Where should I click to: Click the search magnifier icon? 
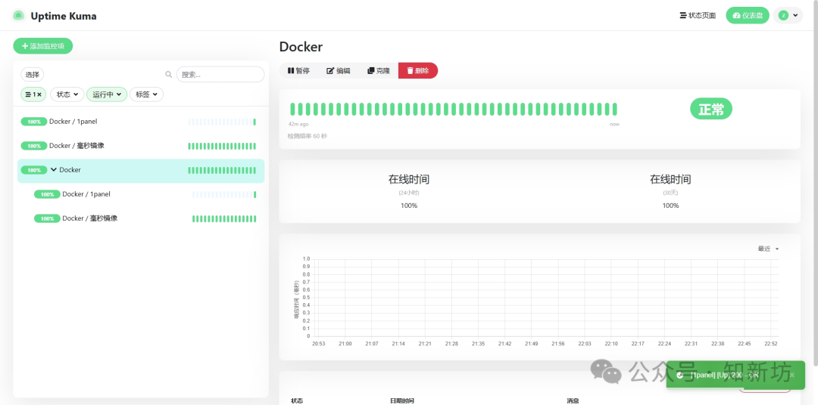pos(168,75)
